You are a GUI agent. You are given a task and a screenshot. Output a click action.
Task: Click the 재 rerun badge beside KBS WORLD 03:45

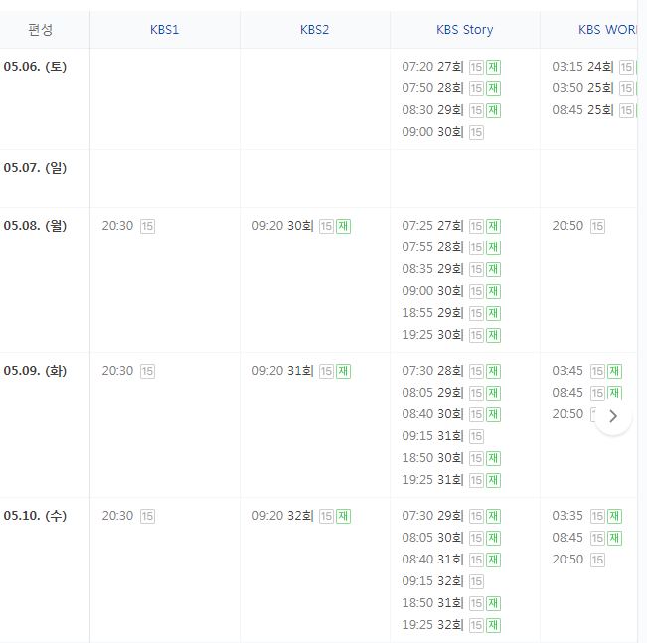point(614,371)
